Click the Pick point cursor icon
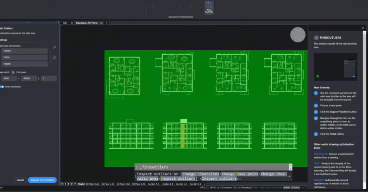 pyautogui.click(x=13, y=72)
